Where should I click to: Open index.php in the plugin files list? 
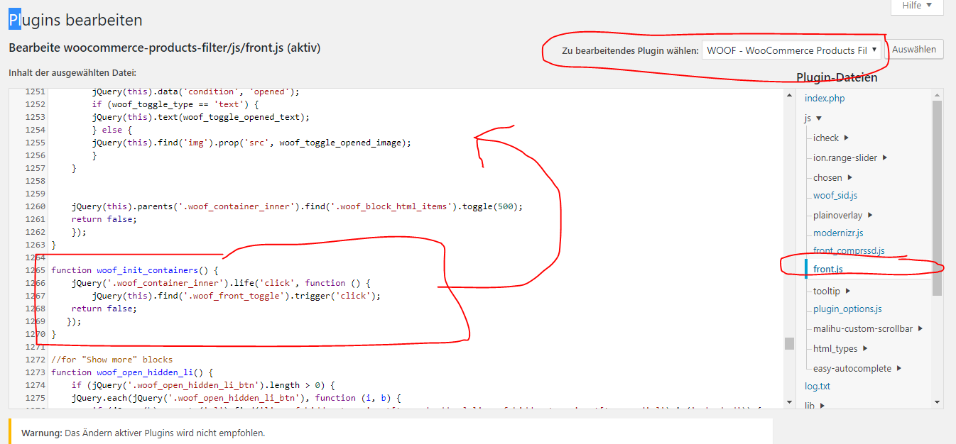825,99
